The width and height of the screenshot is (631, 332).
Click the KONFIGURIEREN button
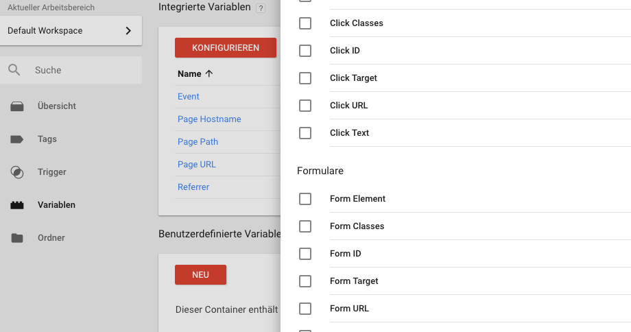(226, 47)
